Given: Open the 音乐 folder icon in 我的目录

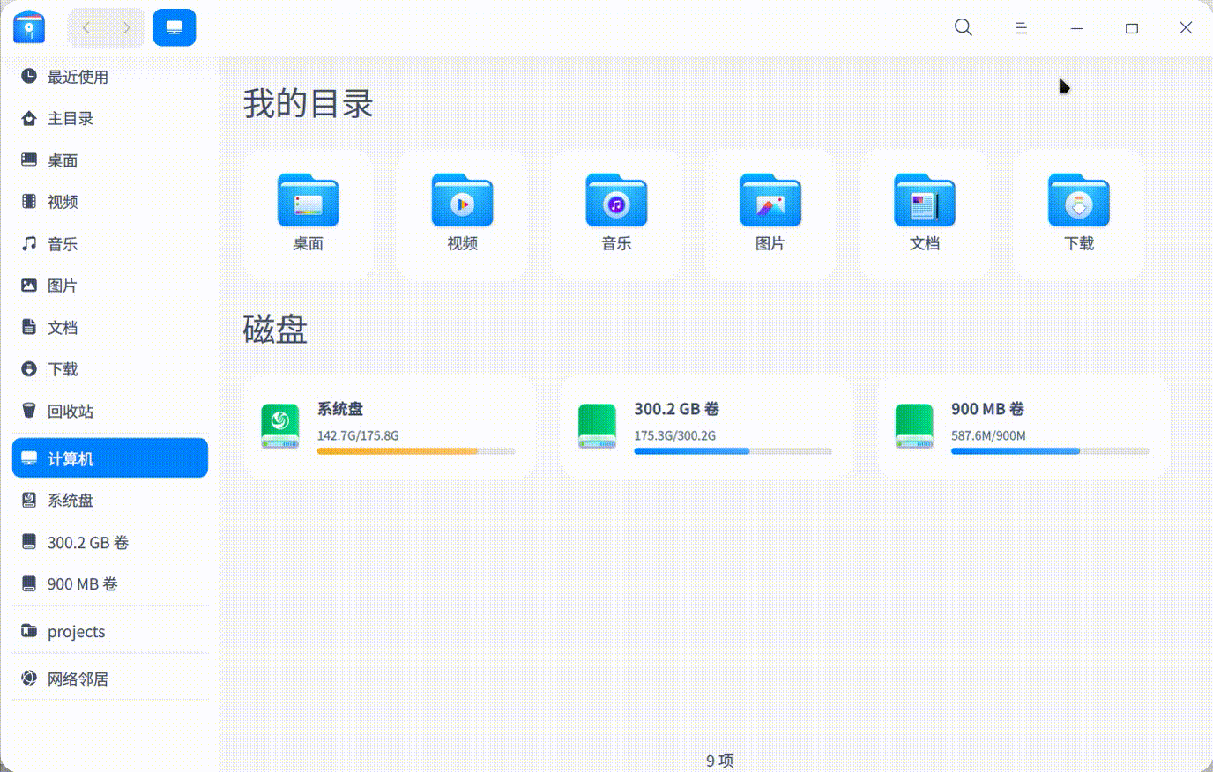Looking at the screenshot, I should click(x=615, y=201).
